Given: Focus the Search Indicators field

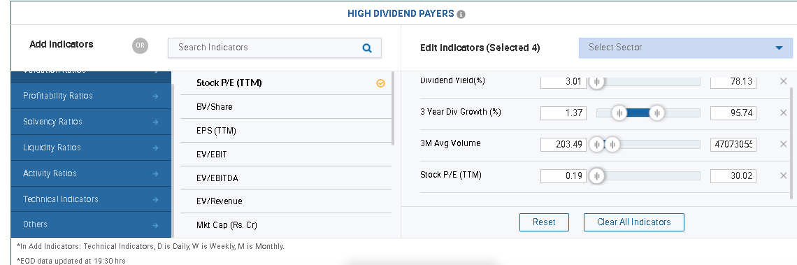Looking at the screenshot, I should (275, 48).
